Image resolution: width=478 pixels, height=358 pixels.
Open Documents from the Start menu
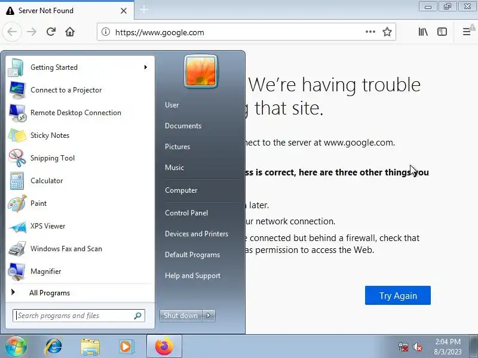coord(183,126)
